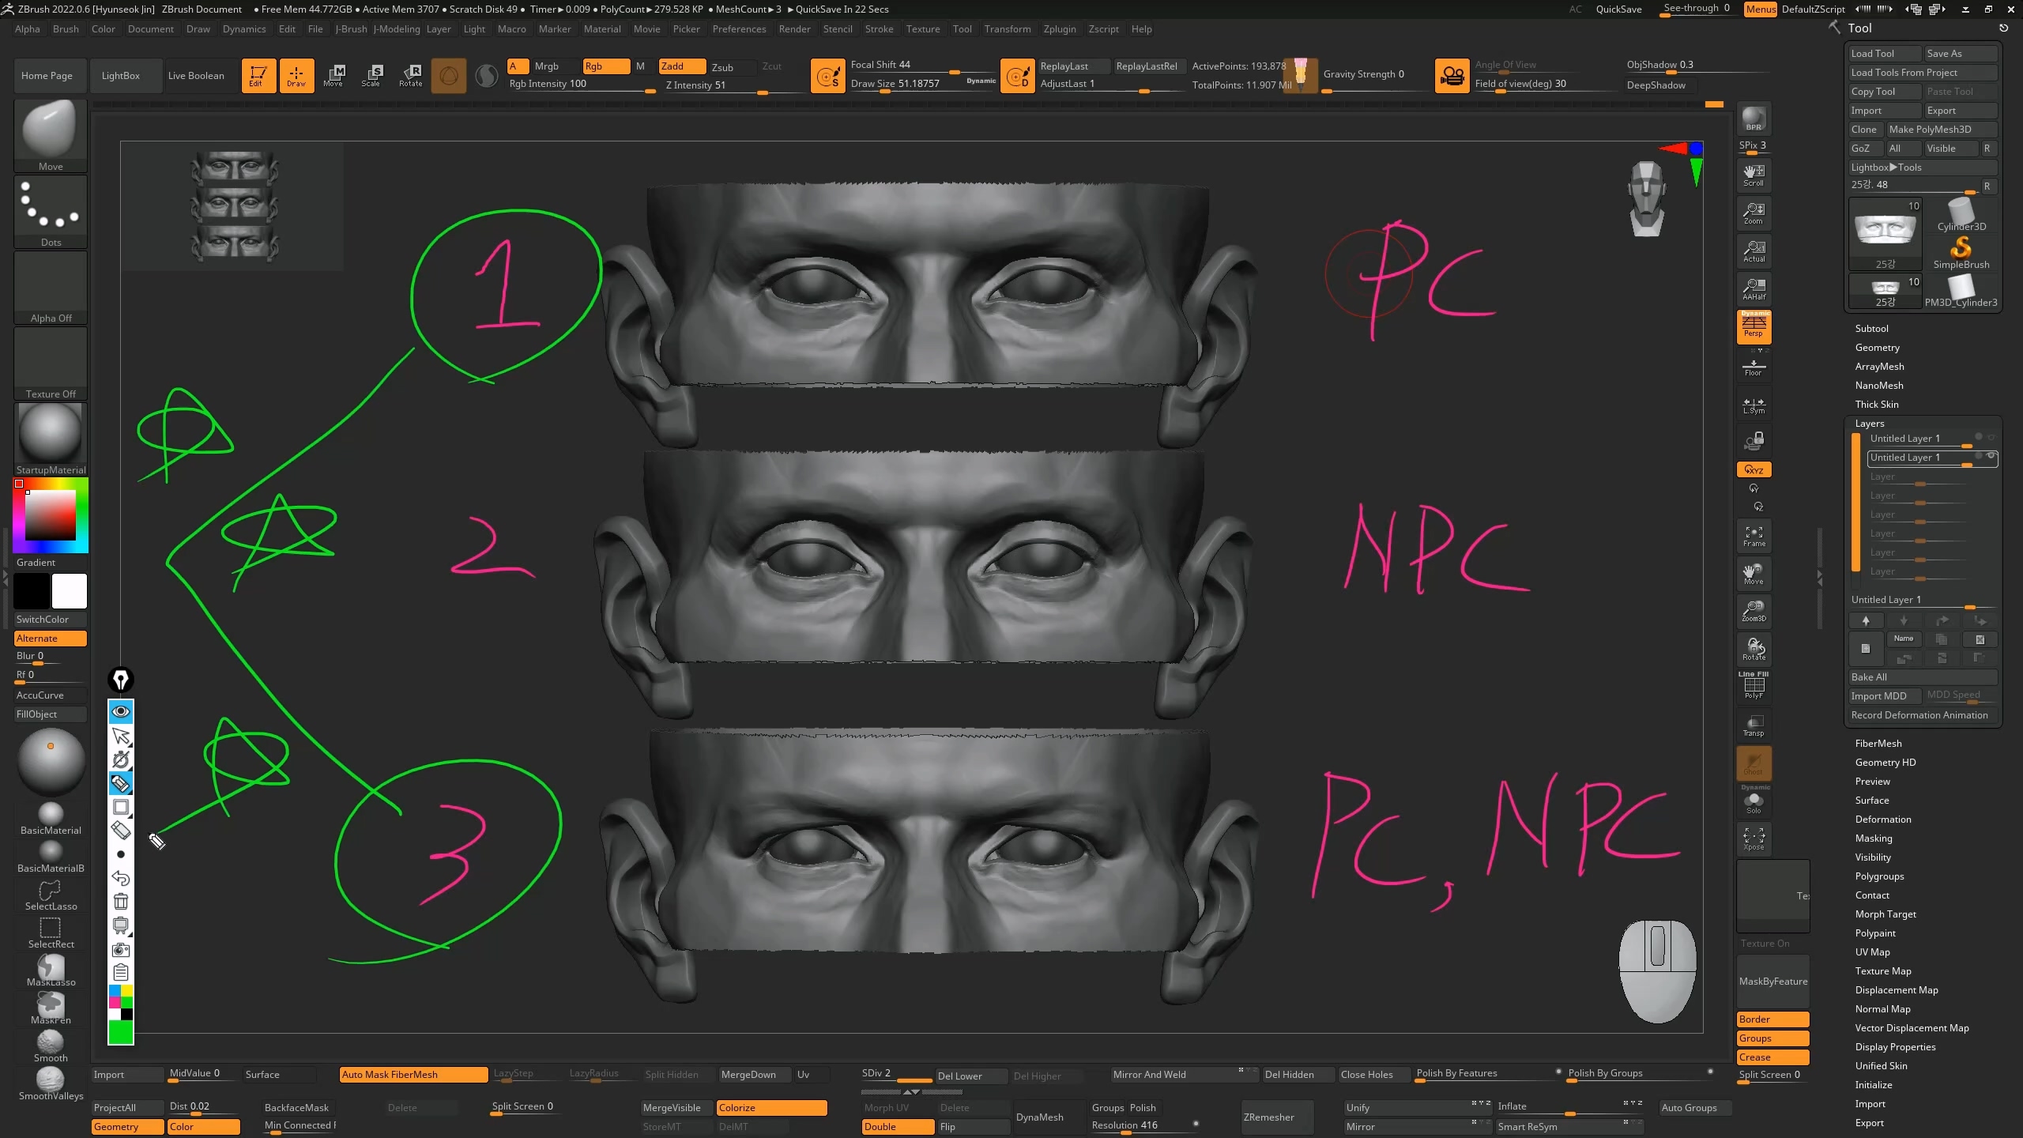
Task: Expand the Deformation section
Action: (x=1882, y=820)
